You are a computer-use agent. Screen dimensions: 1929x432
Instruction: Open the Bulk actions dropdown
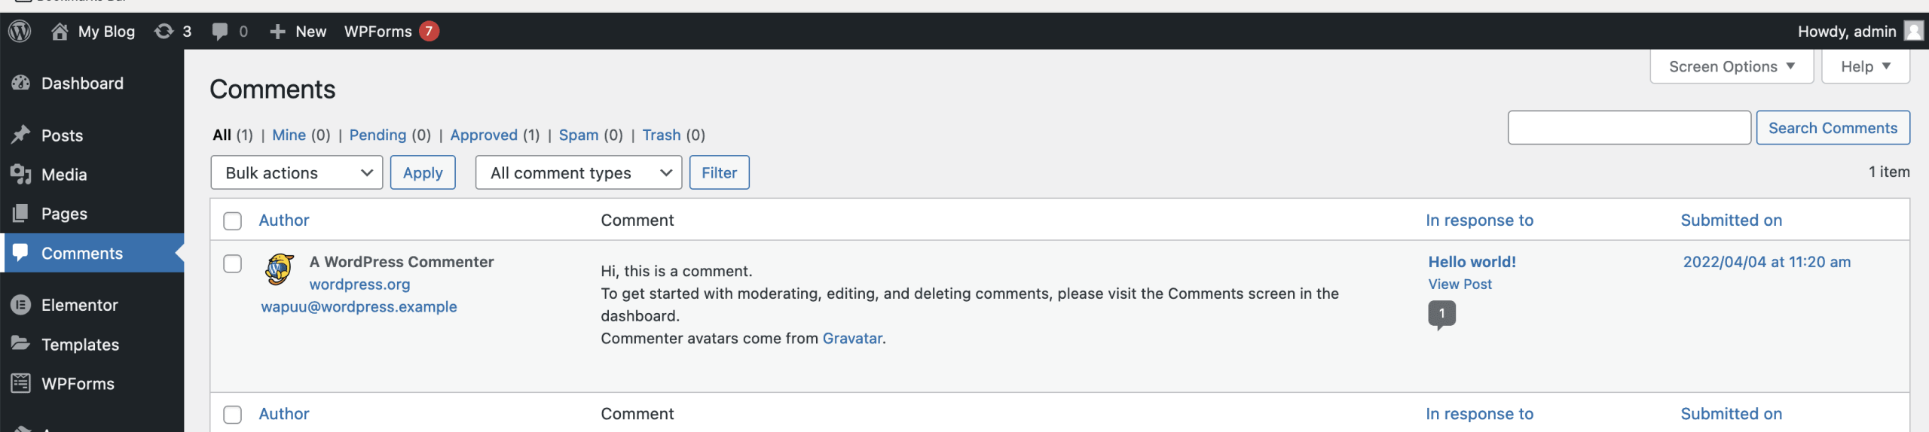click(x=297, y=173)
